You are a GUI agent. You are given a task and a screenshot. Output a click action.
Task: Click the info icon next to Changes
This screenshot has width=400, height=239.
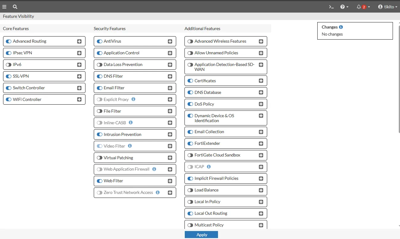coord(341,27)
